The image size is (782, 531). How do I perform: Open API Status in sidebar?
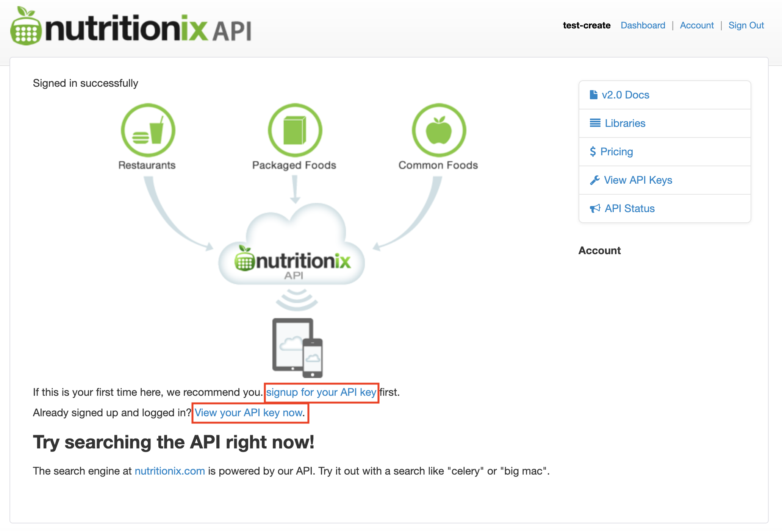click(665, 208)
